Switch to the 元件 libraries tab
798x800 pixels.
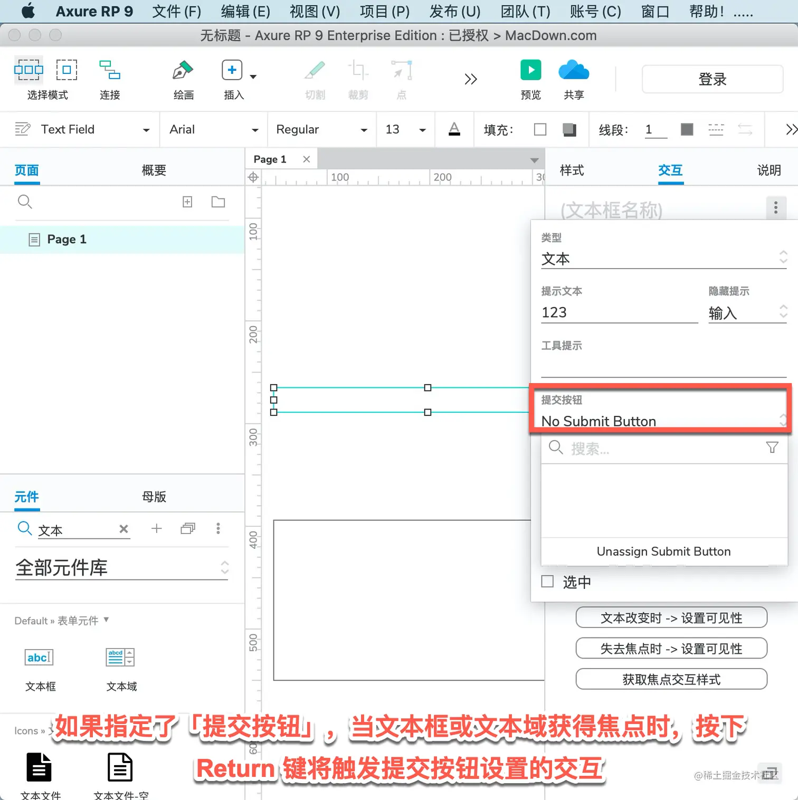(26, 497)
